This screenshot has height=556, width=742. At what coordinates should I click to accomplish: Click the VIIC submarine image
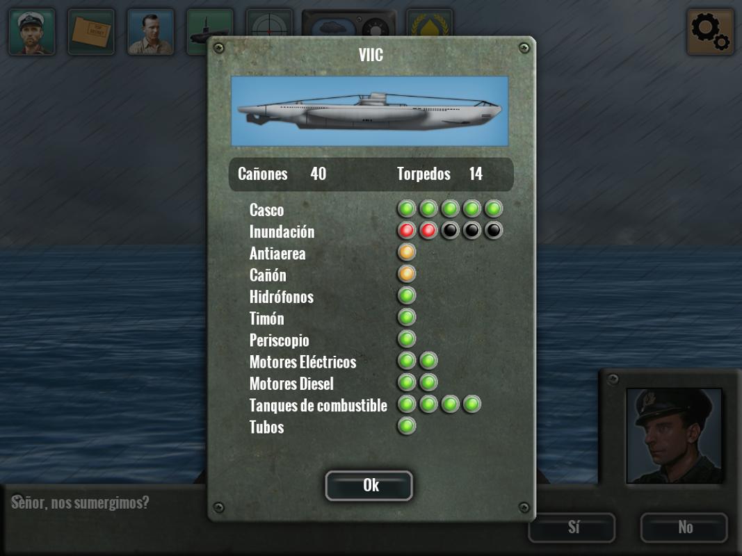pos(369,111)
